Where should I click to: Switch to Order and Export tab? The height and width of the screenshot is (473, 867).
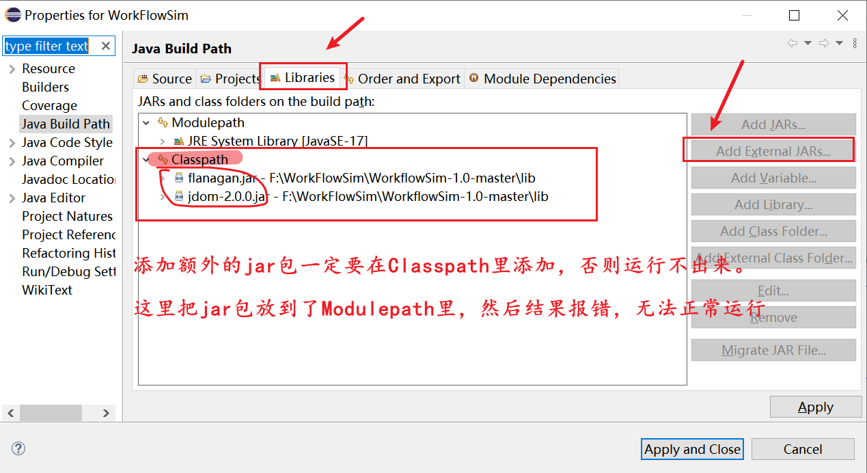pyautogui.click(x=402, y=79)
